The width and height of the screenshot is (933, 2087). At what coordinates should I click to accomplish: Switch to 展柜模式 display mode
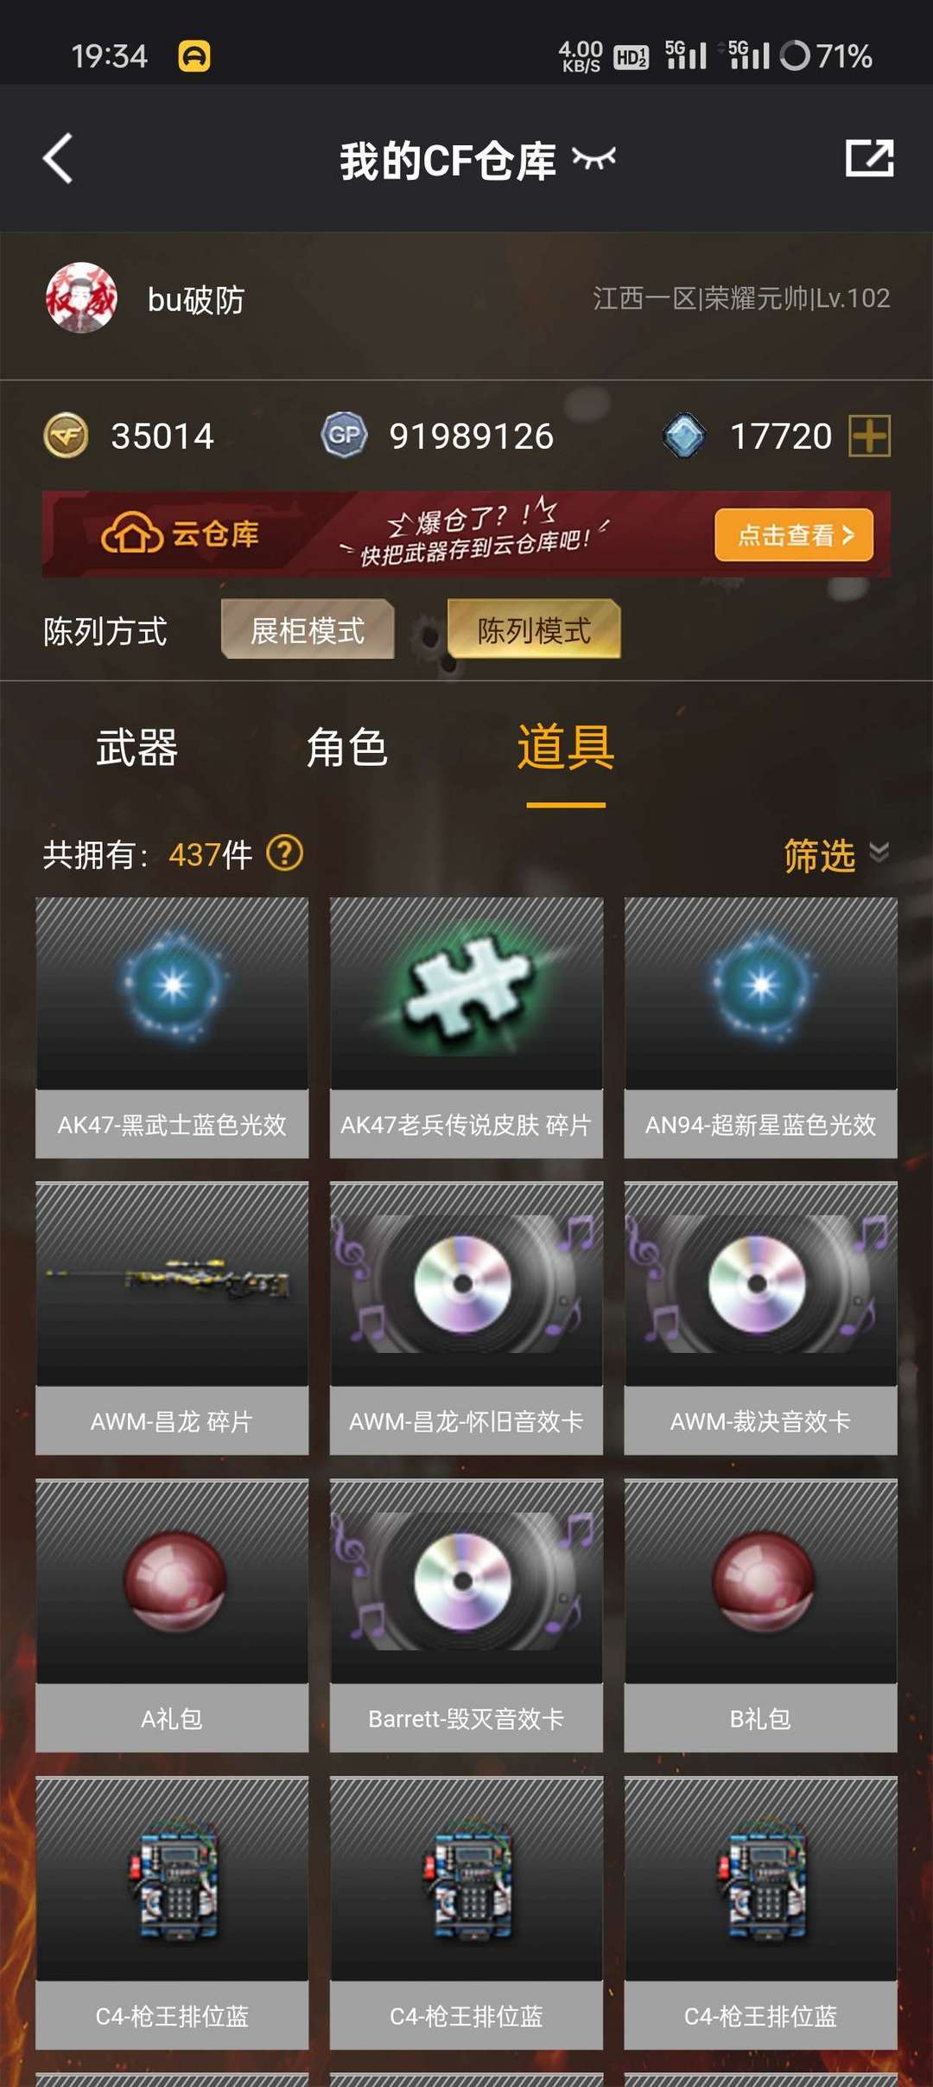point(308,629)
